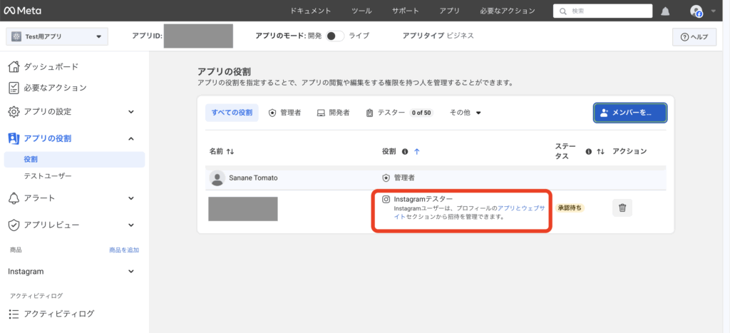This screenshot has height=333, width=730.
Task: Click the 承認待ち status badge
Action: [x=570, y=208]
